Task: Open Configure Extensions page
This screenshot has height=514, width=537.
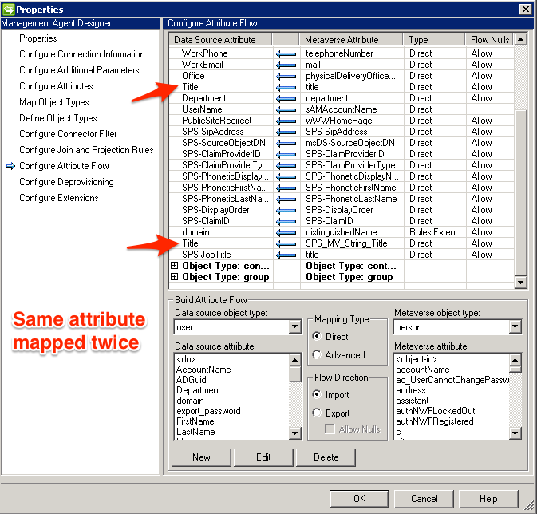Action: [x=58, y=198]
